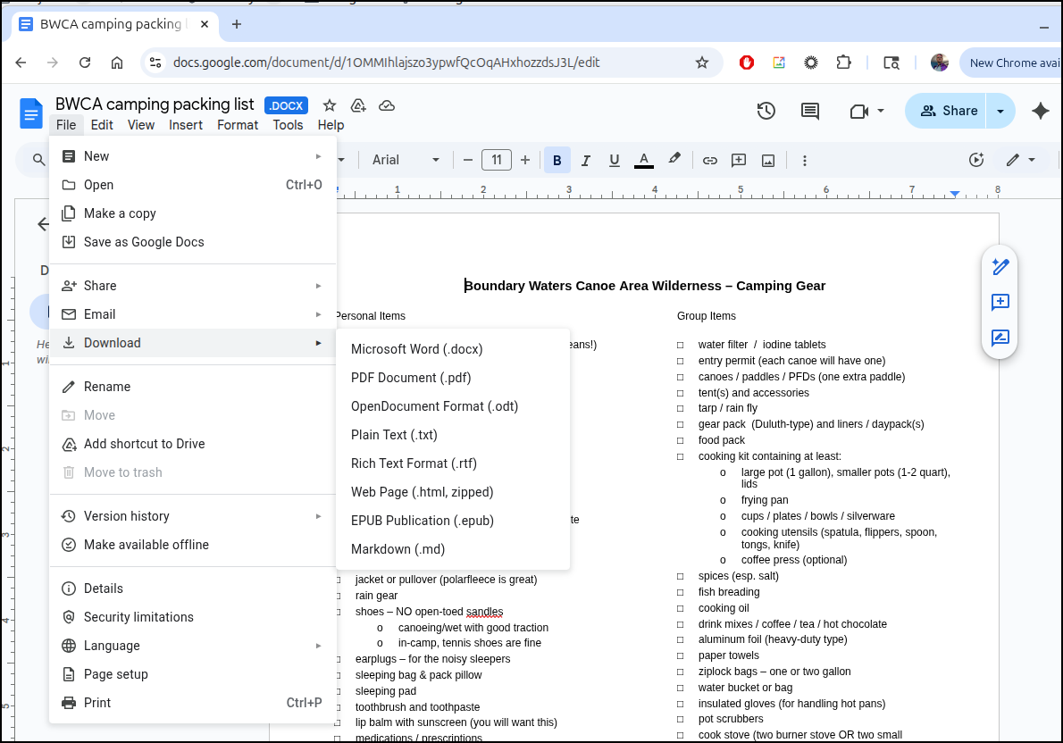This screenshot has height=743, width=1063.
Task: Select the highlight color pen icon
Action: pyautogui.click(x=674, y=159)
